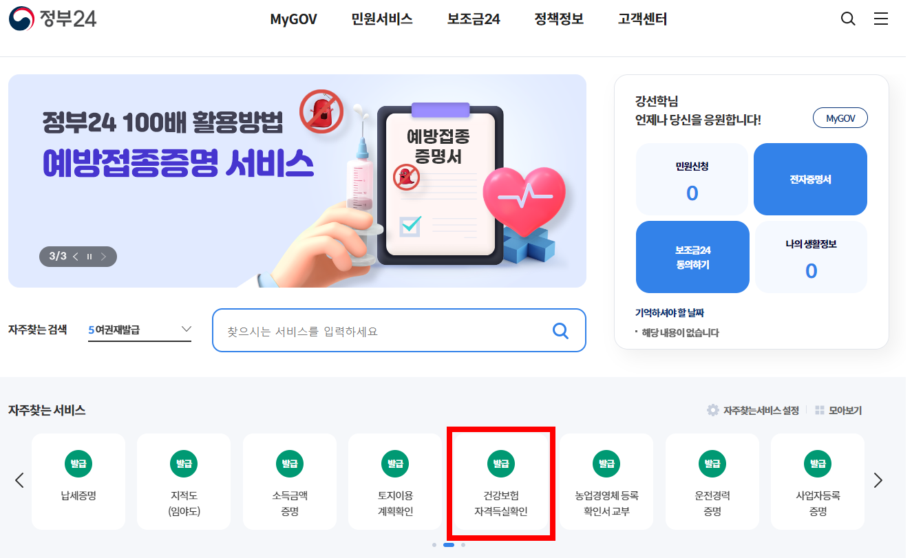Open the 지적도(임야도) 발급 card
912x558 pixels.
click(x=184, y=481)
